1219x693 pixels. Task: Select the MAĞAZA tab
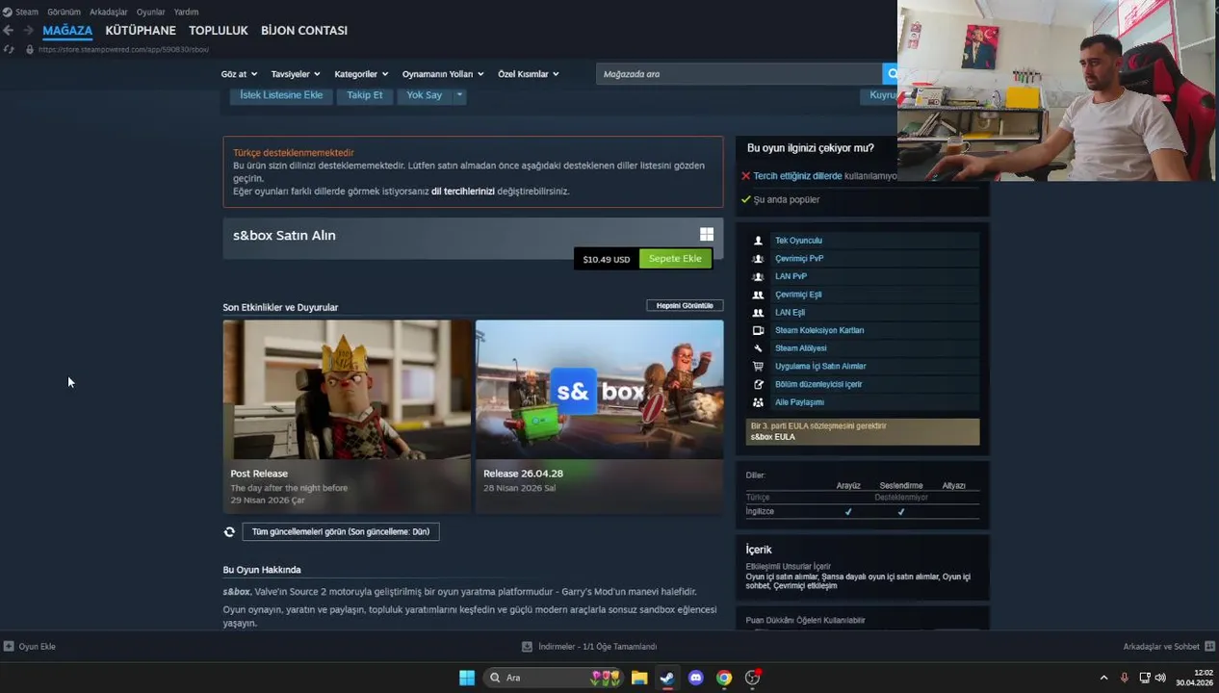coord(67,30)
